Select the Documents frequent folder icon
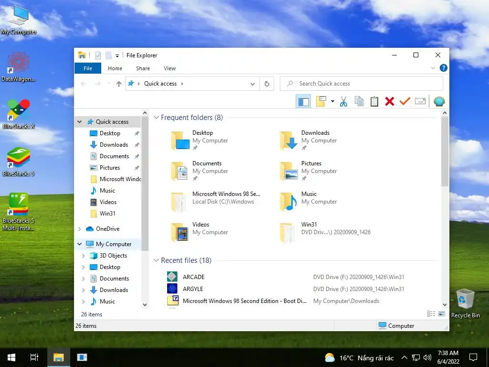 [x=180, y=171]
